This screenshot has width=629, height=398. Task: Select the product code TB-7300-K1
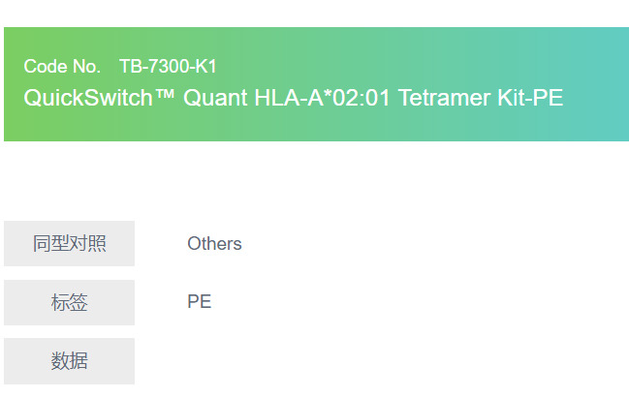(168, 67)
